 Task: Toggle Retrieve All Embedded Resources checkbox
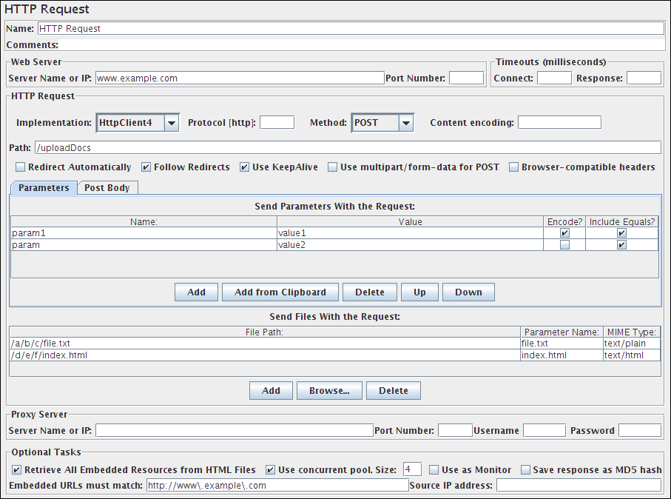point(17,470)
